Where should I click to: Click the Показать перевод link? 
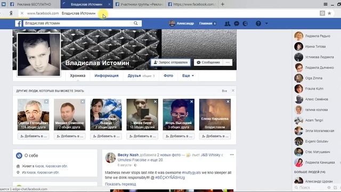point(120,184)
